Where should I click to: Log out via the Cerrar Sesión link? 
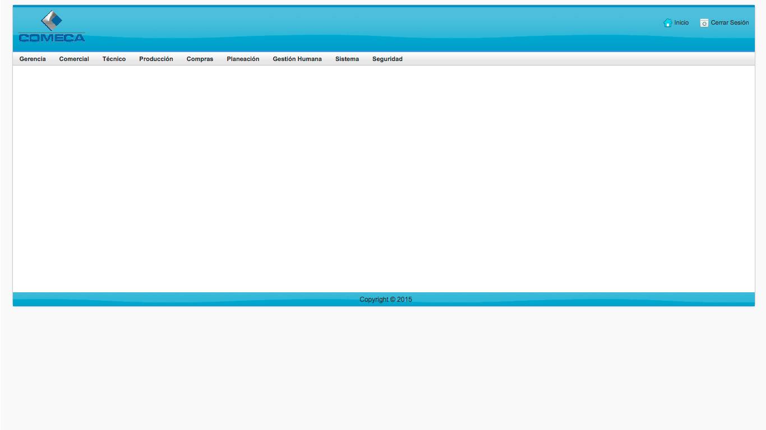(x=730, y=23)
